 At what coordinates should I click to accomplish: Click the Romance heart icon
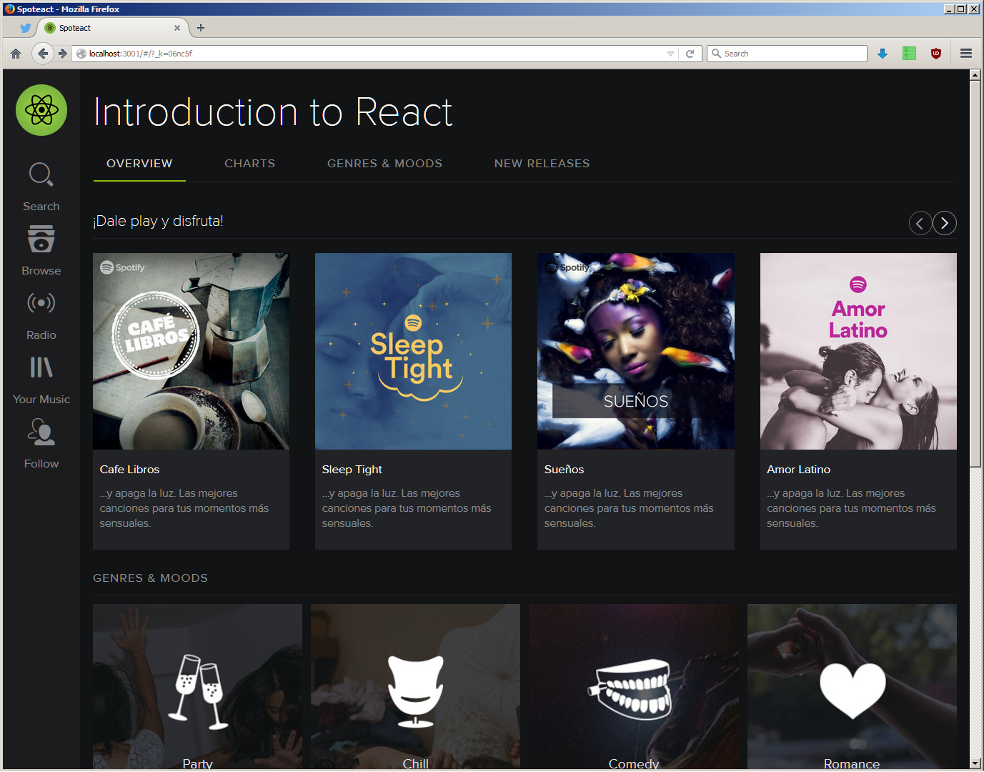[853, 690]
